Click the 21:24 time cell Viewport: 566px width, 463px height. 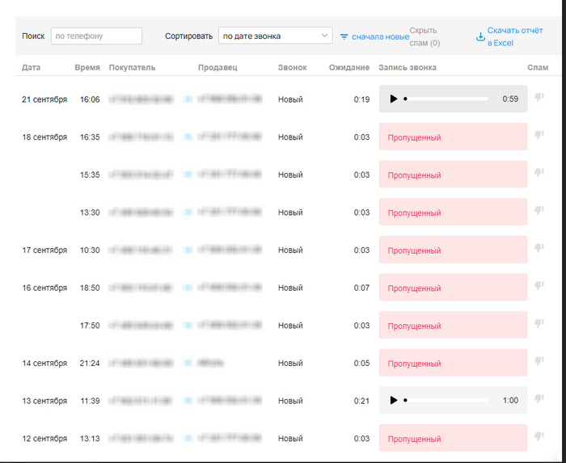90,363
